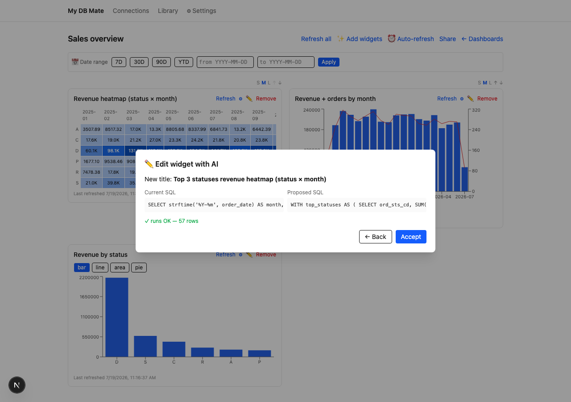Switch Revenue by status chart to area

120,268
